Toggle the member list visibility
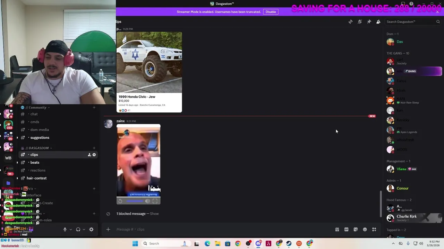The width and height of the screenshot is (444, 249). click(378, 22)
